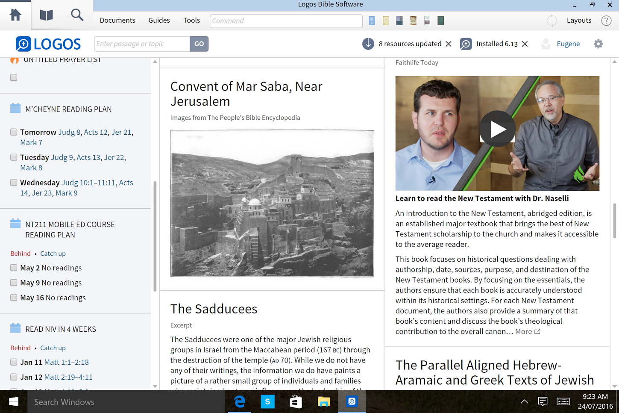Open the Search magnifier icon

coord(77,15)
